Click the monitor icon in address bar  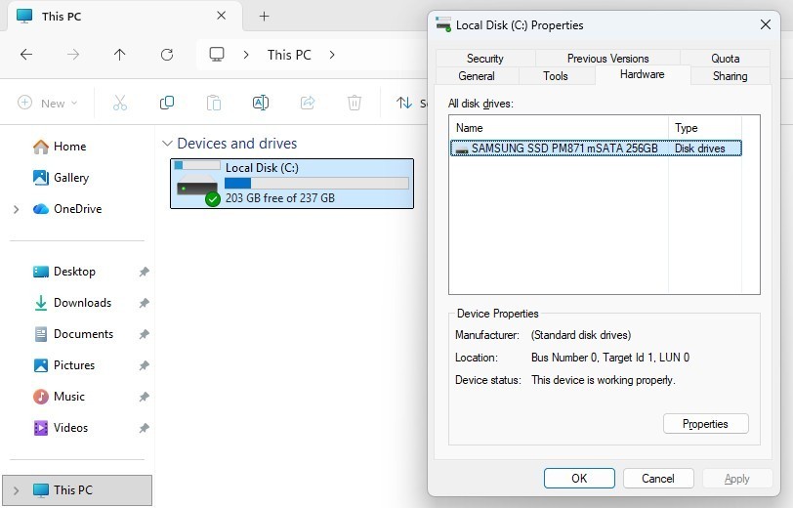pos(217,54)
